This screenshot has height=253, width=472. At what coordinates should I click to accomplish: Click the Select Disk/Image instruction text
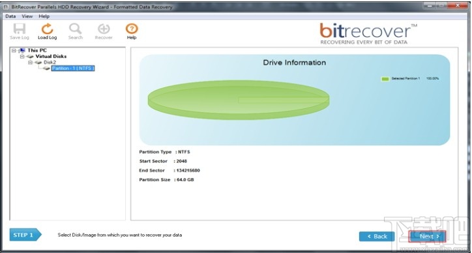[x=120, y=235]
